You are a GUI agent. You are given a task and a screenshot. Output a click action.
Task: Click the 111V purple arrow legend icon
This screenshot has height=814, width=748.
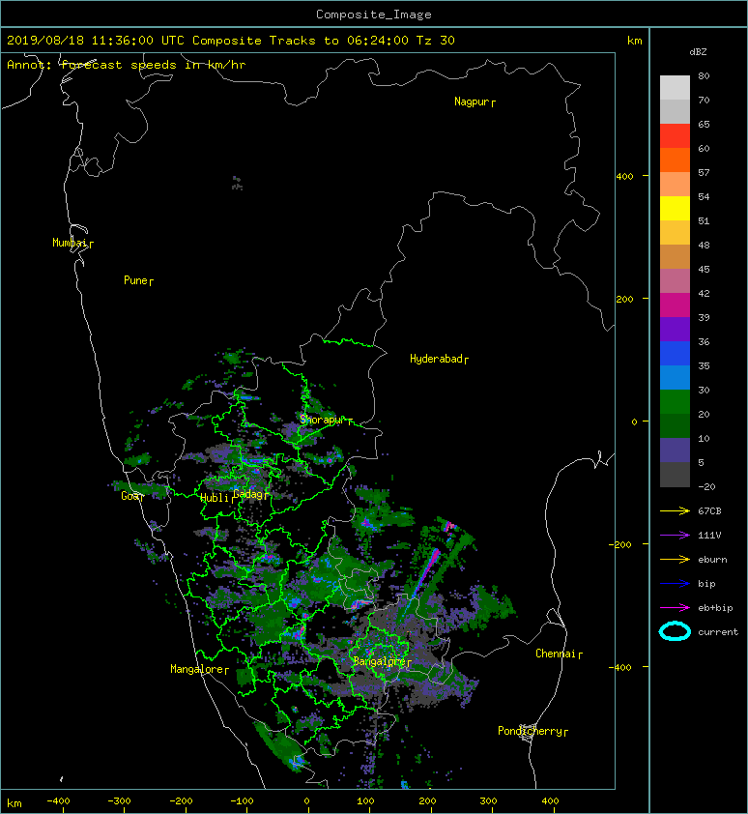(x=675, y=536)
